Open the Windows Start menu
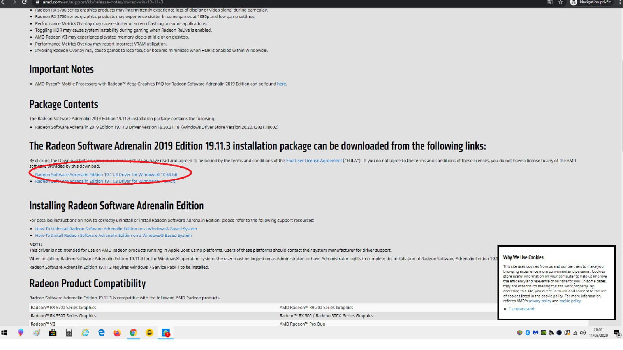Viewport: 623px width, 350px height. (x=4, y=332)
